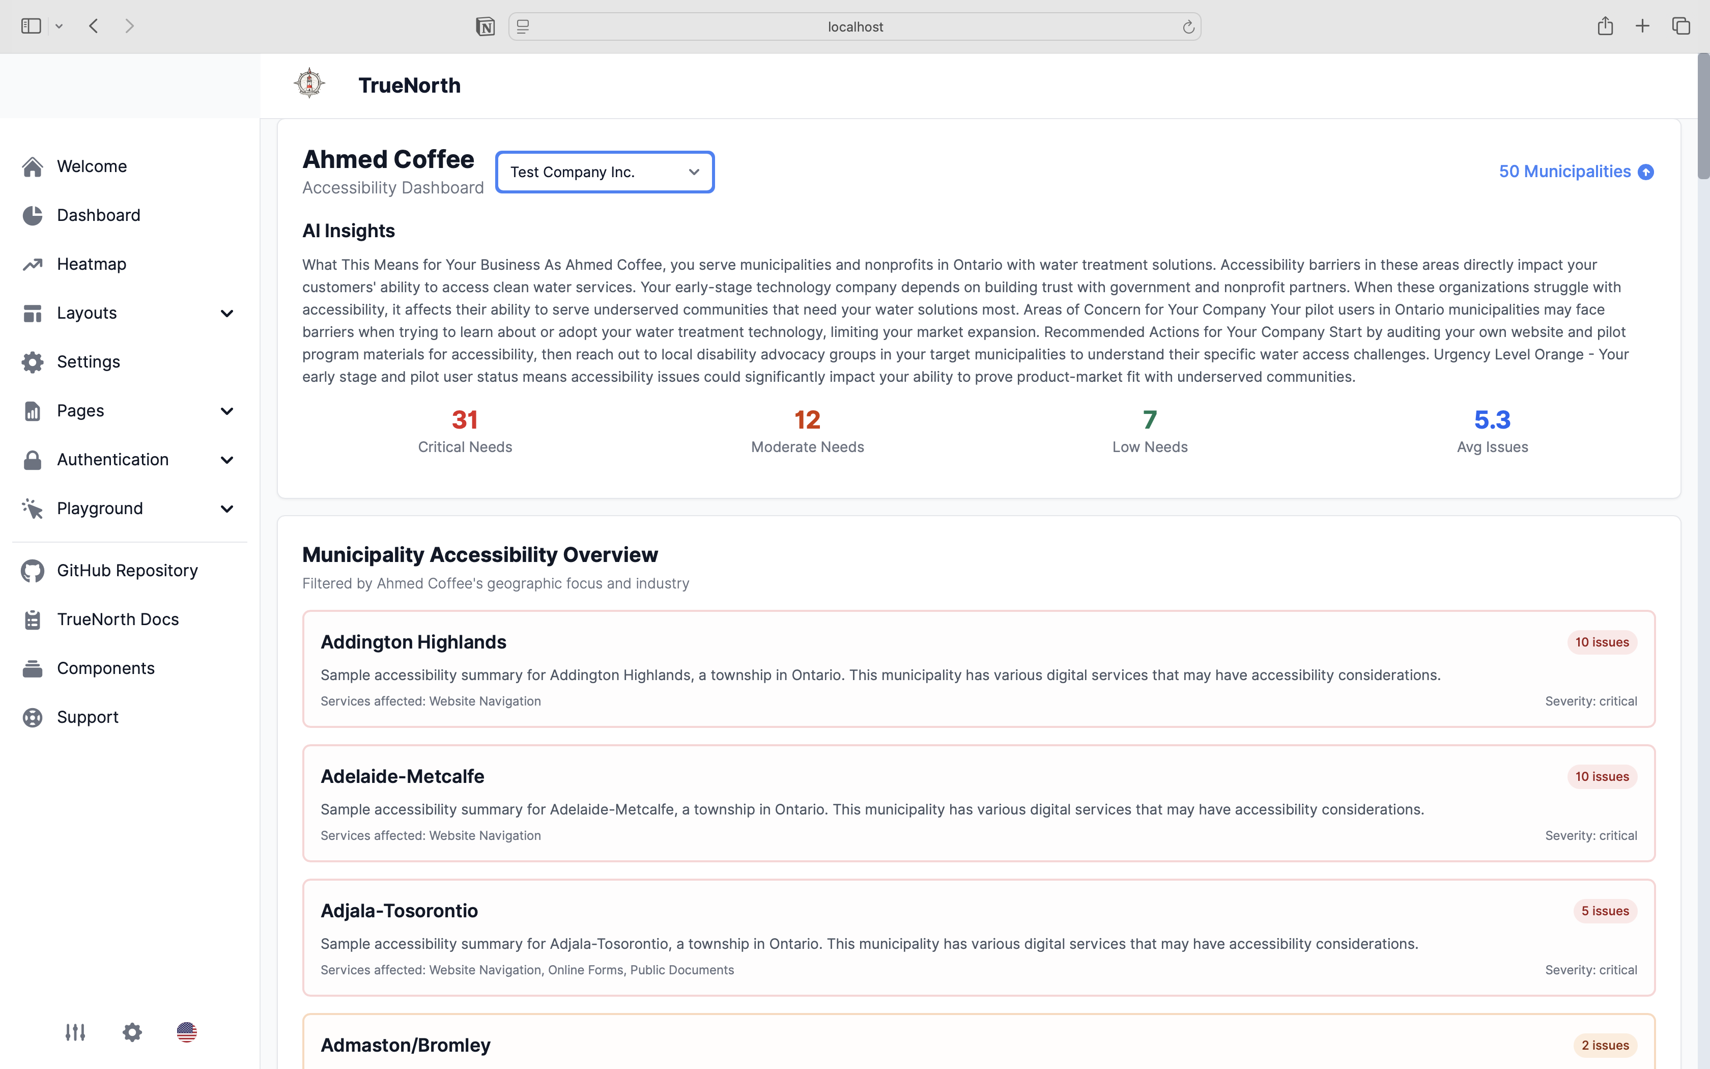Screen dimensions: 1710x1069
Task: Click the TrueNorth compass logo
Action: (x=309, y=83)
